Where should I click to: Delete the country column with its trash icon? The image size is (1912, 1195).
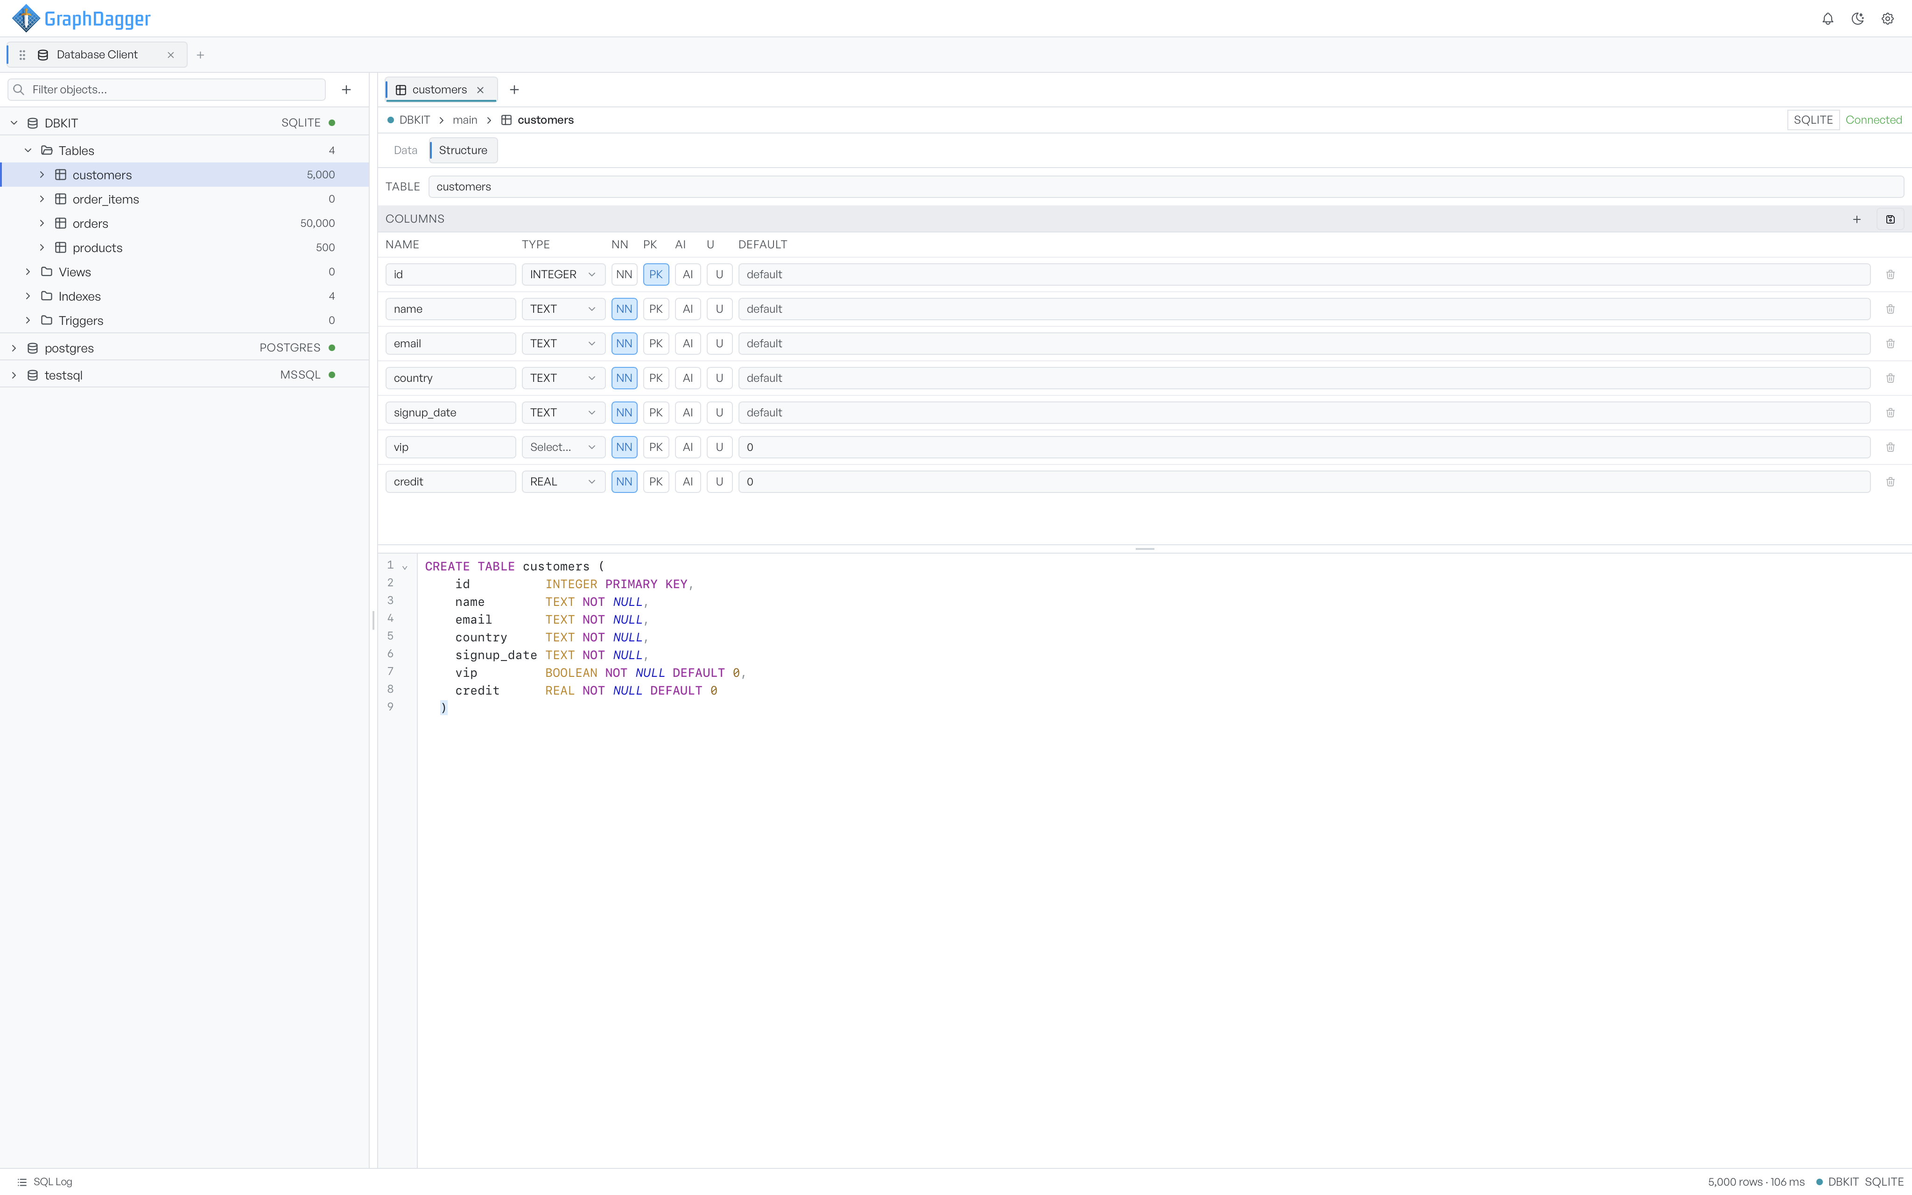click(x=1890, y=378)
